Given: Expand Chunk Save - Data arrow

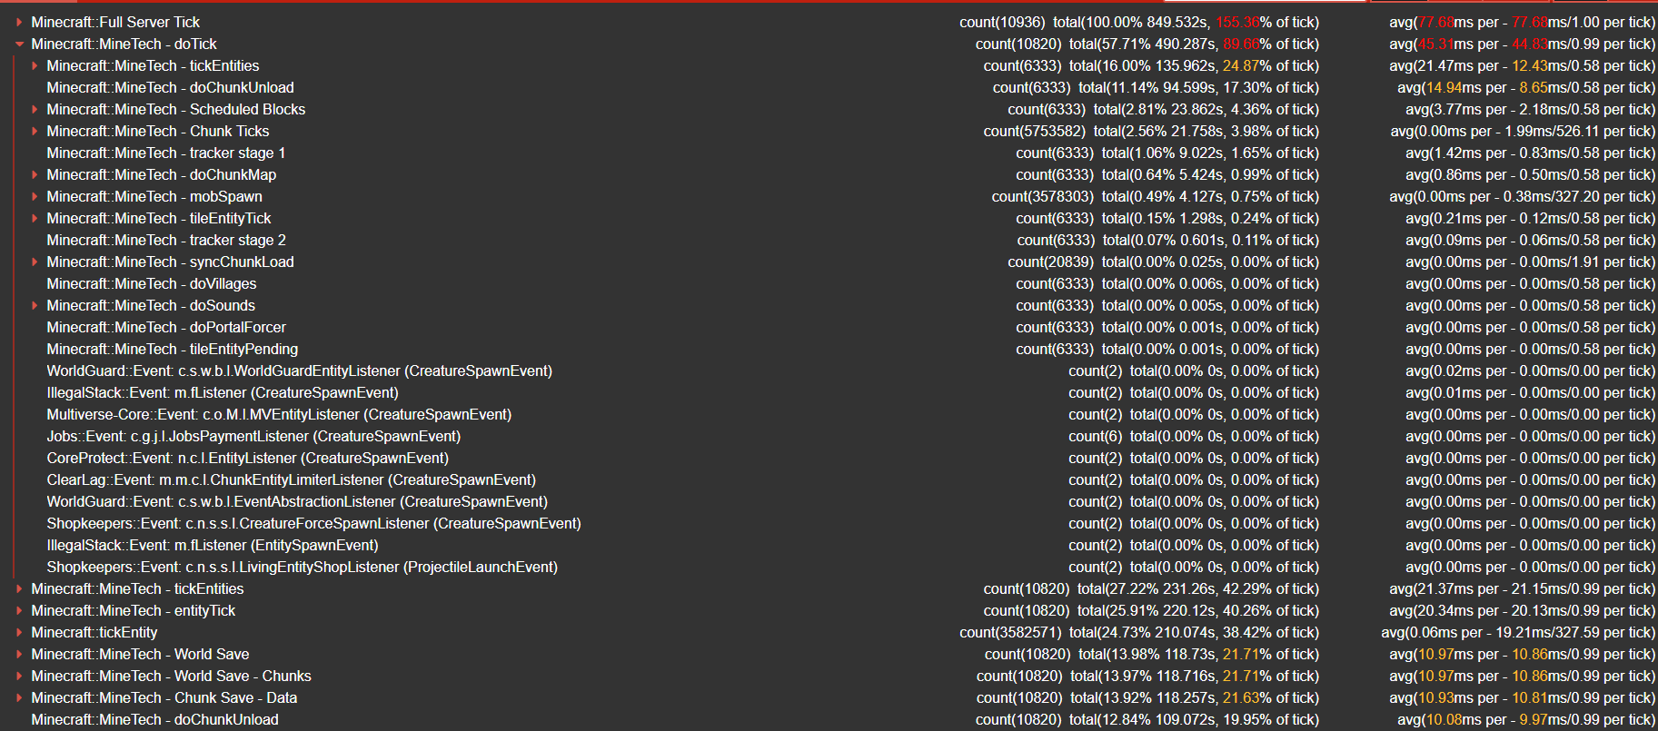Looking at the screenshot, I should click(19, 697).
